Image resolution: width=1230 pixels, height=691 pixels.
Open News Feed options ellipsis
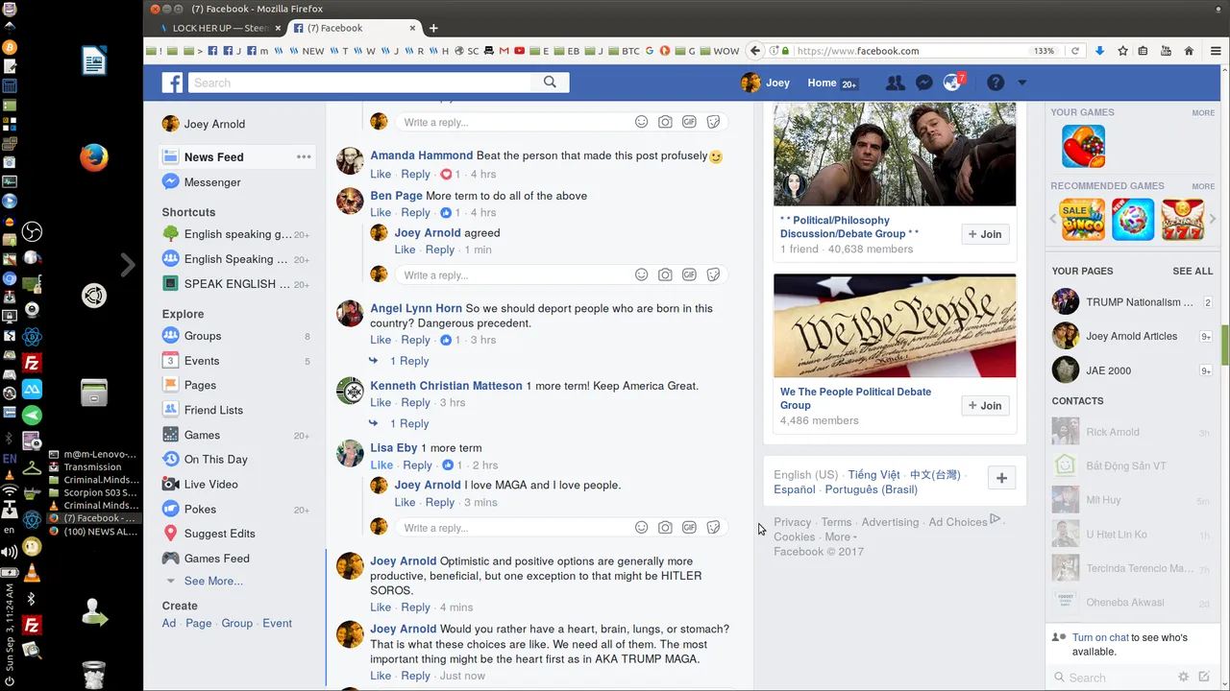click(x=304, y=156)
